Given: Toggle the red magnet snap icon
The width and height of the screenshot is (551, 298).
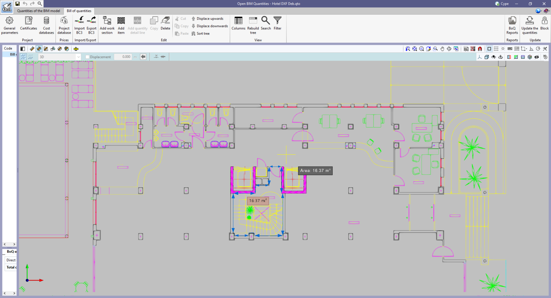Looking at the screenshot, I should coord(480,49).
